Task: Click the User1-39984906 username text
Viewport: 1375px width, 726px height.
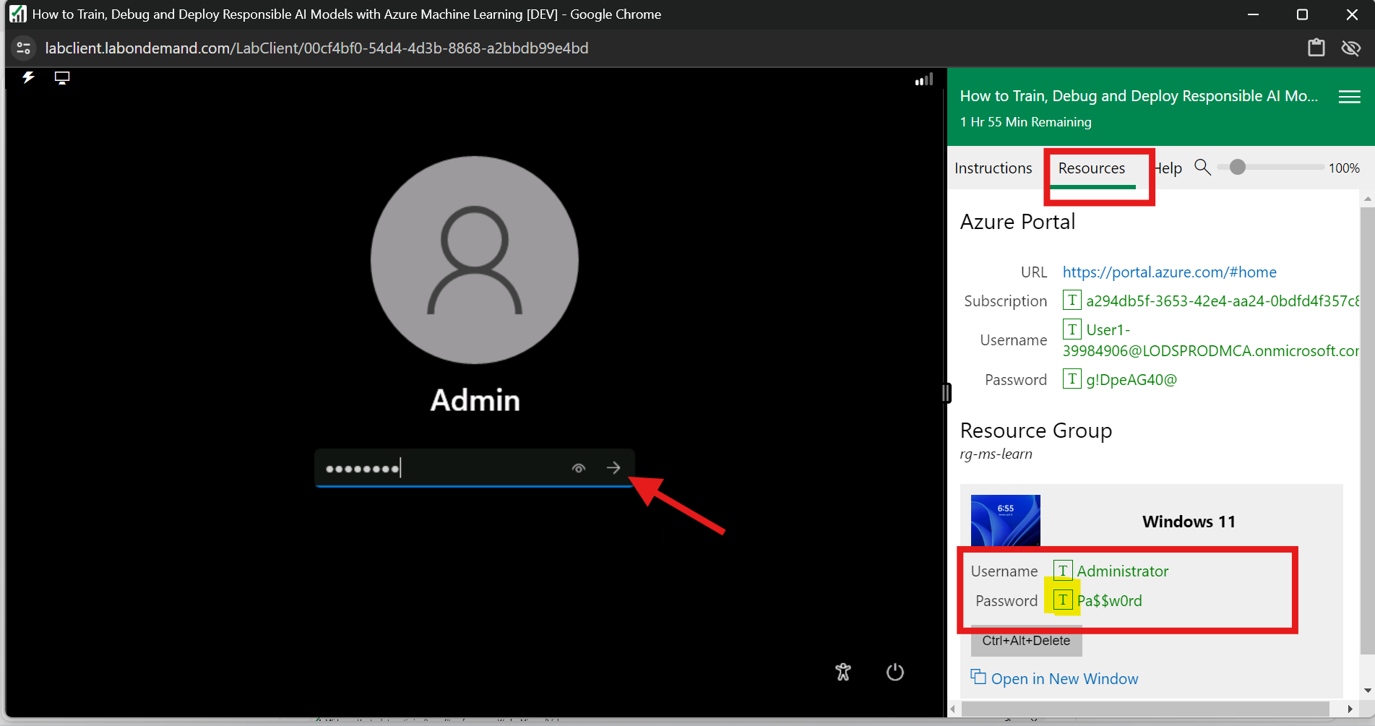Action: click(1211, 340)
